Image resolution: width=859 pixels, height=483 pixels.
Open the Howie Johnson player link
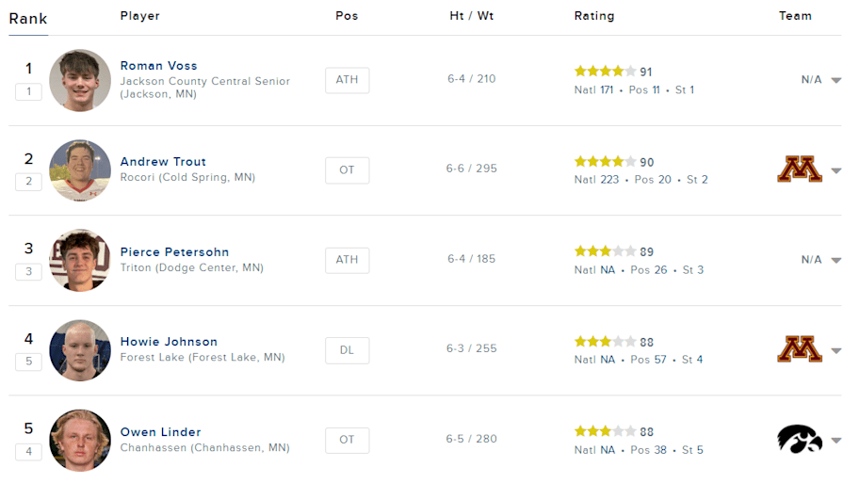pos(169,342)
